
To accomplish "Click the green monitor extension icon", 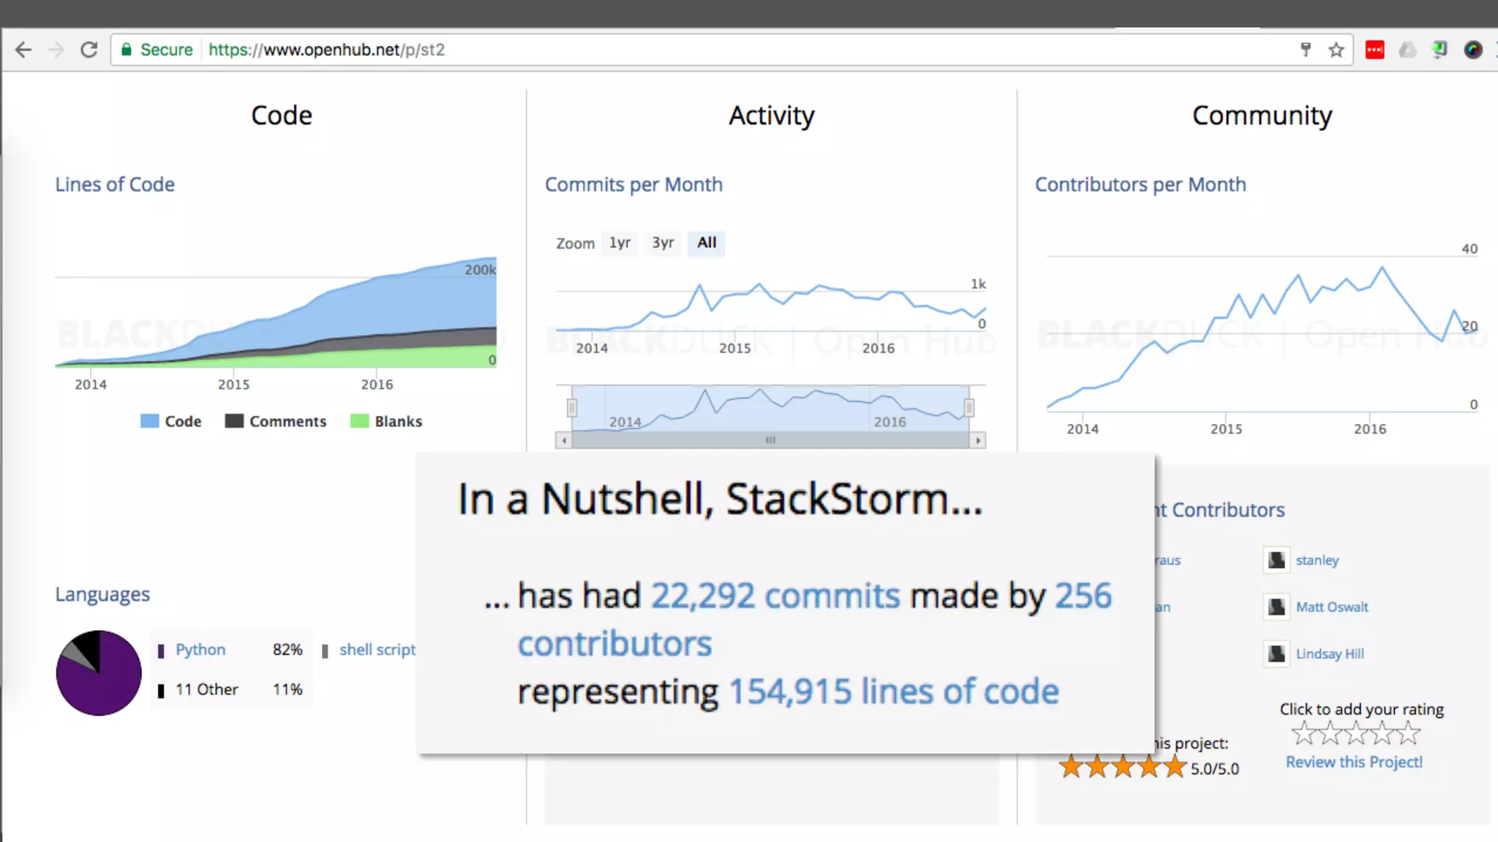I will pos(1439,50).
